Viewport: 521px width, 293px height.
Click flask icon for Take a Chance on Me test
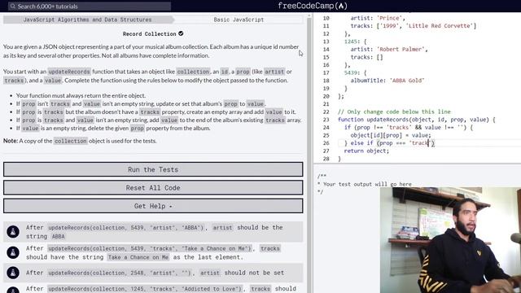tap(13, 252)
